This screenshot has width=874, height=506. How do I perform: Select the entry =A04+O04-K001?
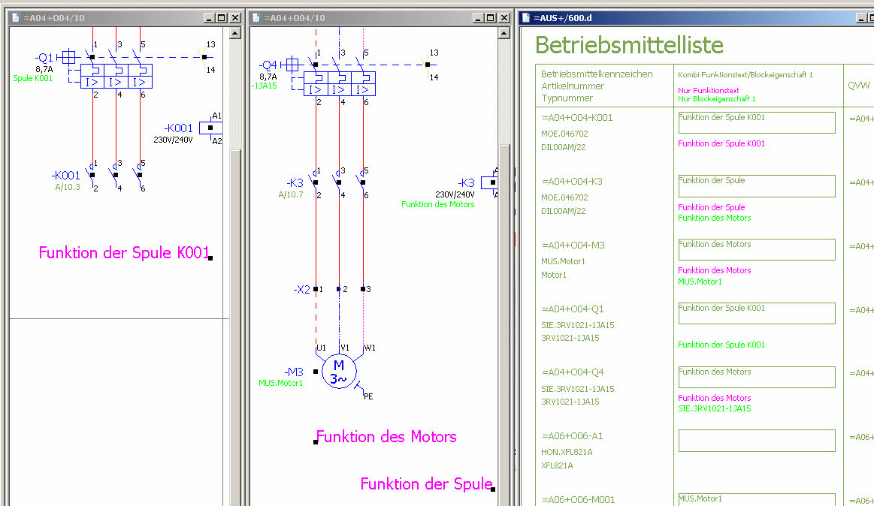[577, 117]
